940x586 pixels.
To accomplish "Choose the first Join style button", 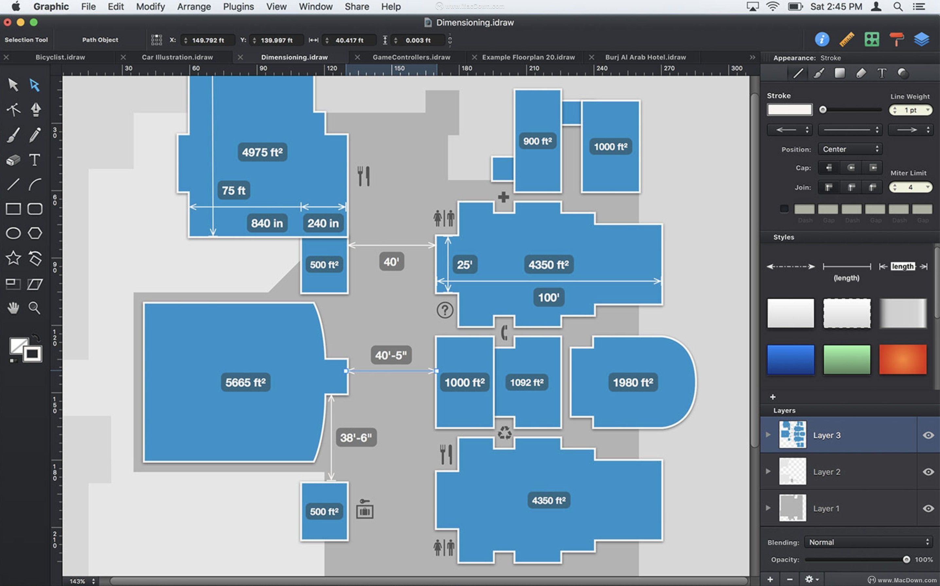I will coord(829,188).
